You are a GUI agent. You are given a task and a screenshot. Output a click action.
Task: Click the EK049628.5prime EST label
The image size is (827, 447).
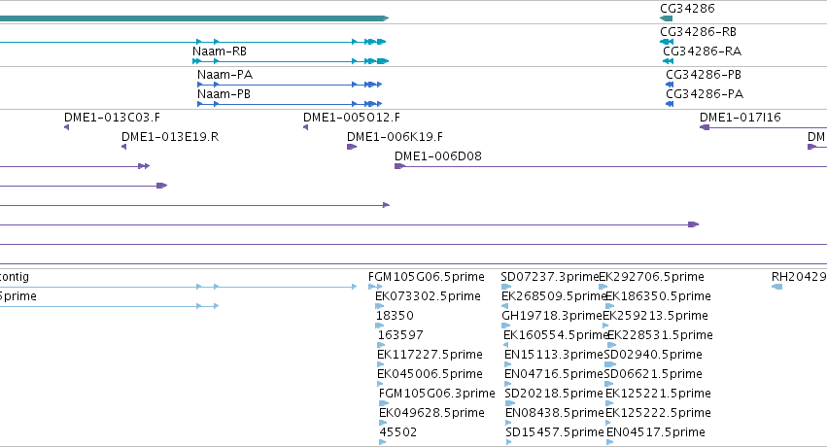tap(431, 413)
